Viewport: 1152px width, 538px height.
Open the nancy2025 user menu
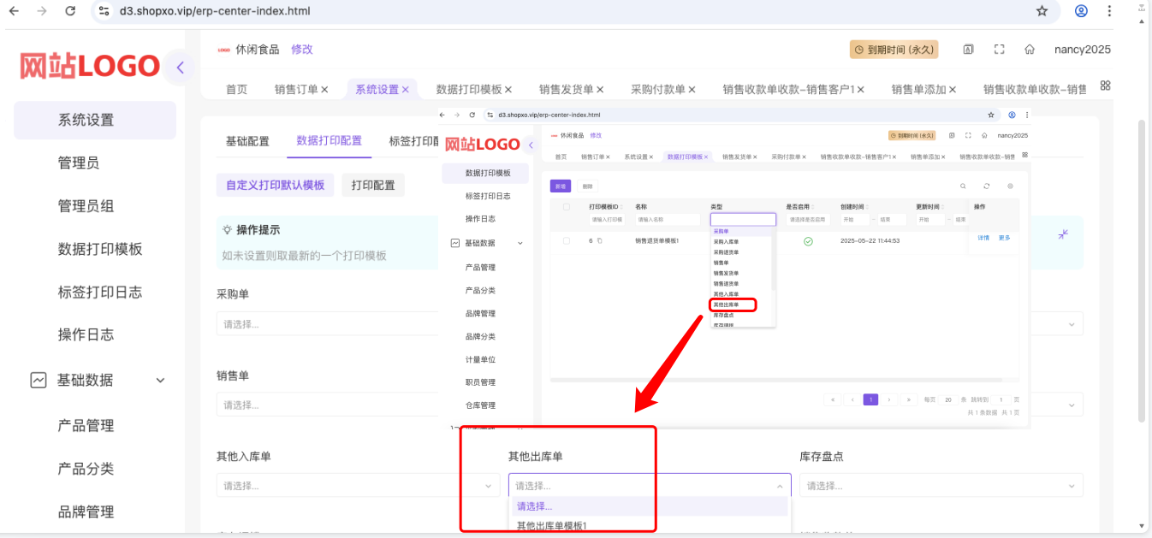pyautogui.click(x=1082, y=50)
